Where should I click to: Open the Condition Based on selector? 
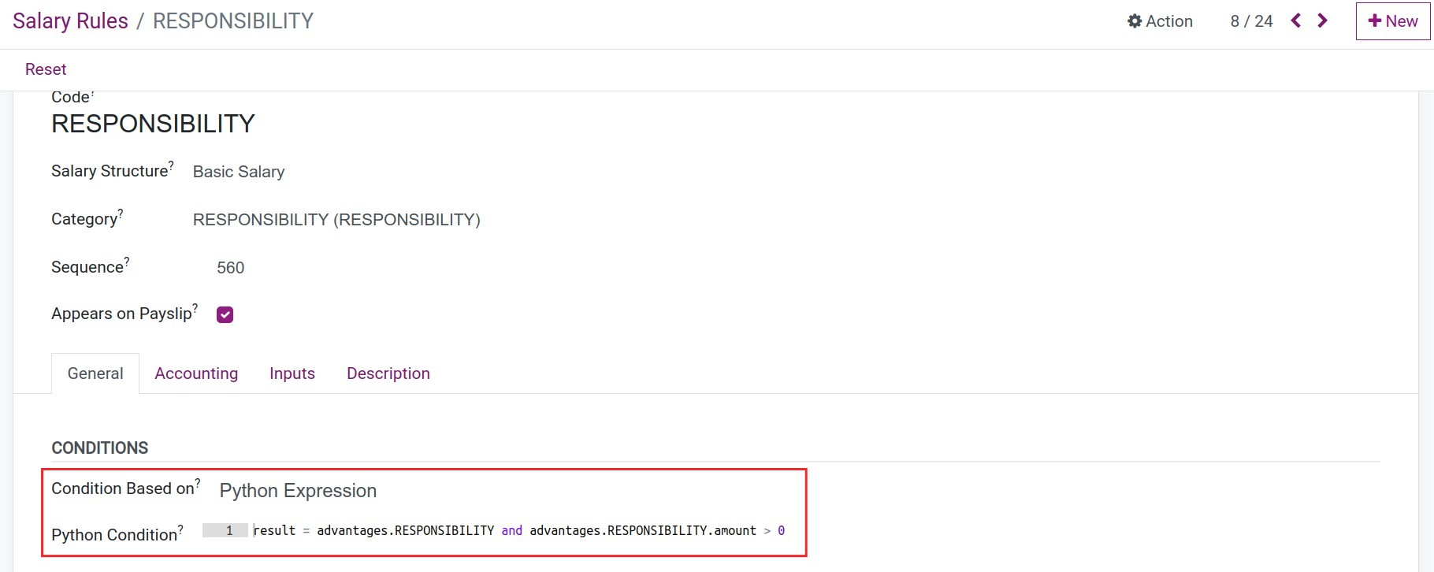pyautogui.click(x=298, y=490)
